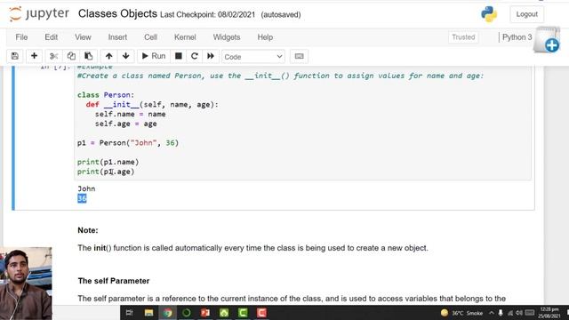
Task: Run the current cell
Action: (x=154, y=56)
